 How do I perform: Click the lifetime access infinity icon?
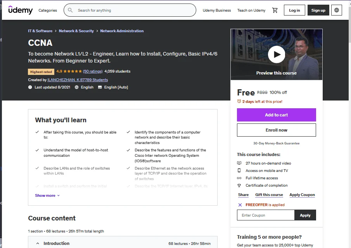coord(239,178)
